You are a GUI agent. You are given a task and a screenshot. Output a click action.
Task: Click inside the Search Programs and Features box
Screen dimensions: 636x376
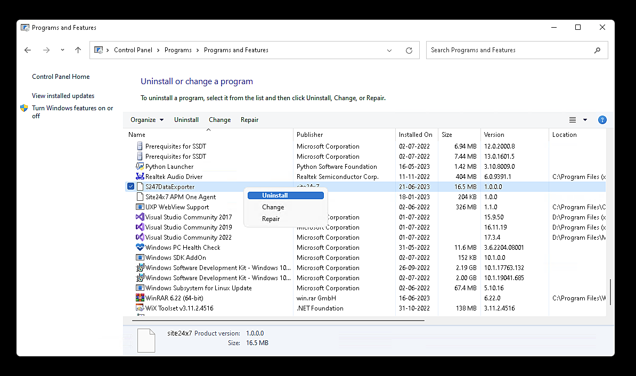point(511,50)
